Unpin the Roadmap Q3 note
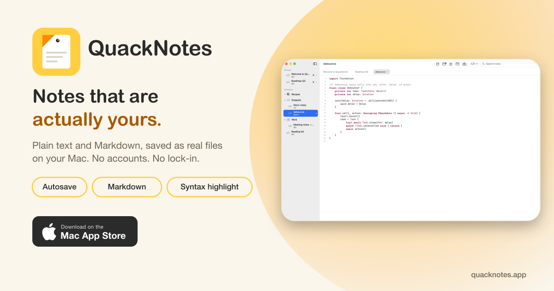This screenshot has height=291, width=554. pos(313,82)
